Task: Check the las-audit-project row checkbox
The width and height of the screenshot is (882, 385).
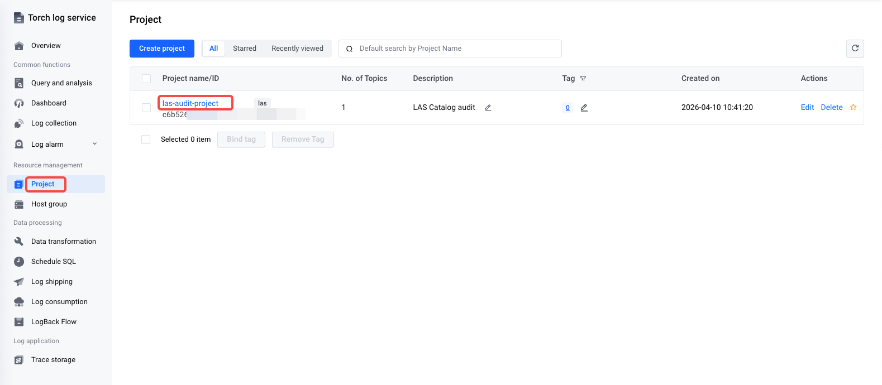Action: click(146, 108)
